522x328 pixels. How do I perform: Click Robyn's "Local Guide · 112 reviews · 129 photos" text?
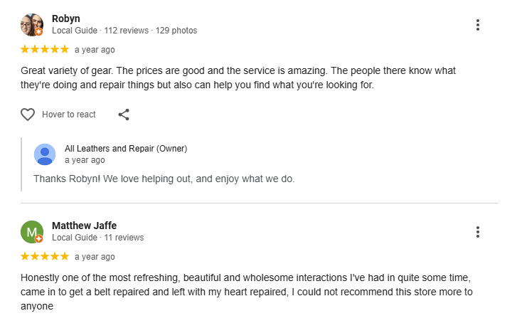pyautogui.click(x=124, y=31)
